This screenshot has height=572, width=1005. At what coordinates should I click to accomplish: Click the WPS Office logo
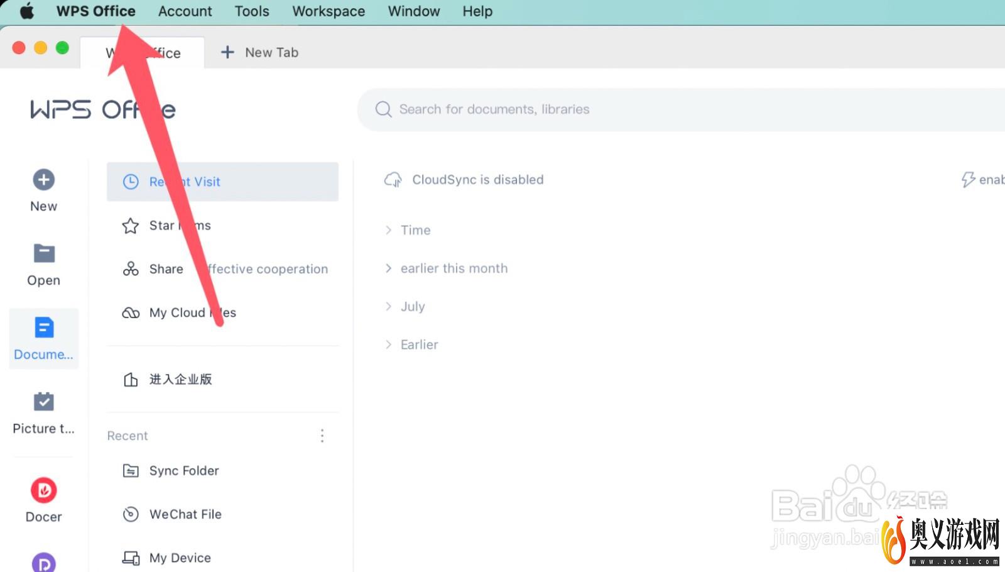pos(103,109)
